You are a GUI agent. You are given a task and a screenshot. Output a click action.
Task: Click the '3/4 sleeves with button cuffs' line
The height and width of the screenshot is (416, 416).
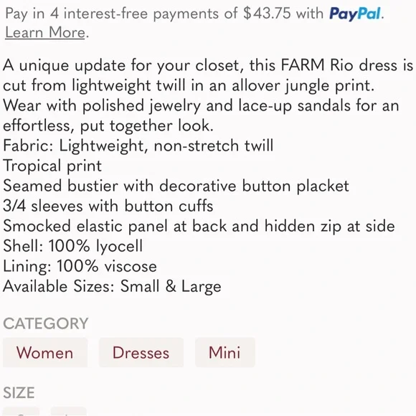108,206
